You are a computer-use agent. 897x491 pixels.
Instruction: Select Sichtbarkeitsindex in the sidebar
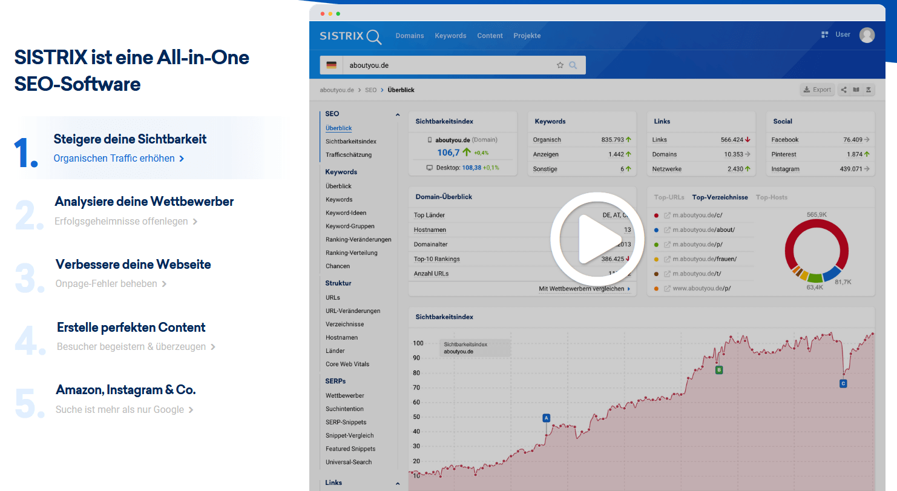point(351,141)
